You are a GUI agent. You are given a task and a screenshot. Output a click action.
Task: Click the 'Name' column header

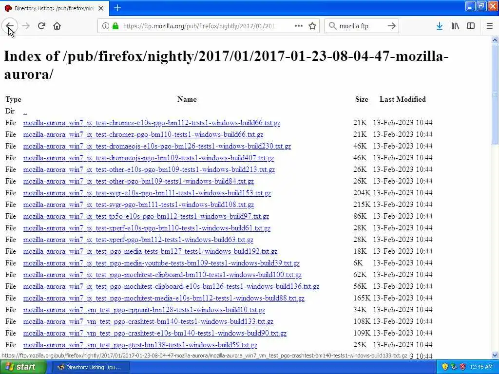tap(187, 99)
